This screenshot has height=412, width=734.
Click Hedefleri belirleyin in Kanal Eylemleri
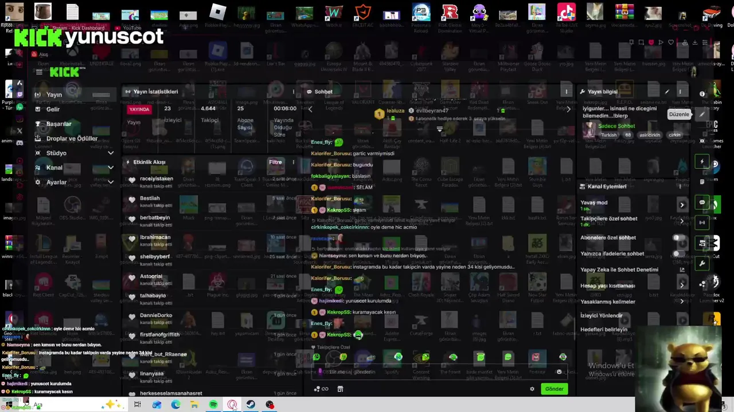[x=604, y=330]
